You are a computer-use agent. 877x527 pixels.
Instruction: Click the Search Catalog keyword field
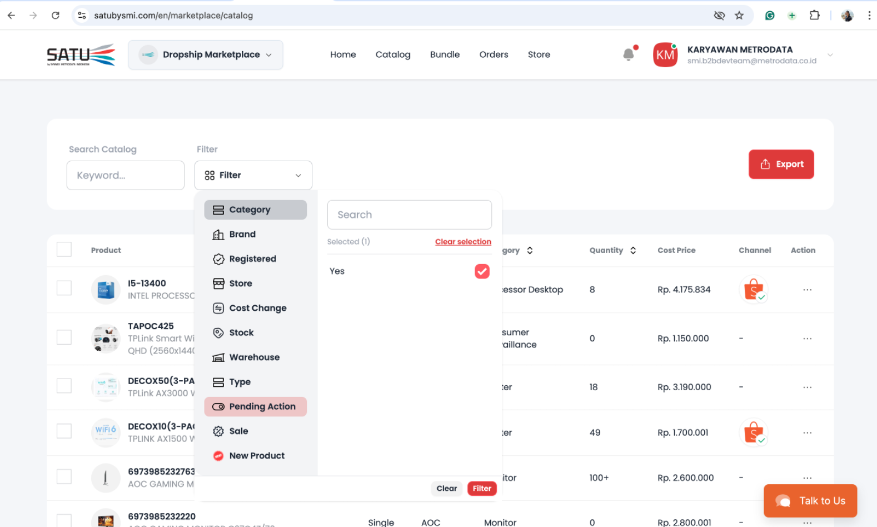pyautogui.click(x=126, y=176)
